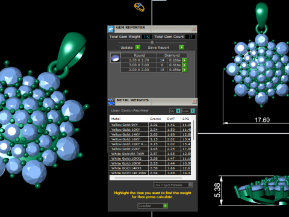289x217 pixels.
Task: Select the White Gold:9K PdW row
Action: click(x=151, y=154)
